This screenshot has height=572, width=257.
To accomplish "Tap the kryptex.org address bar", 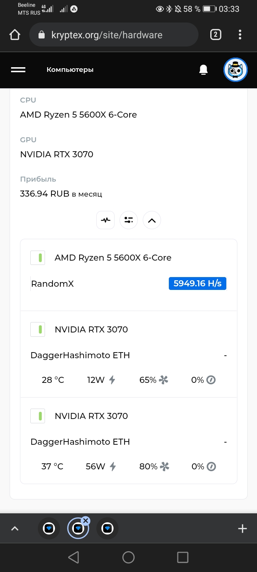I will [x=114, y=35].
